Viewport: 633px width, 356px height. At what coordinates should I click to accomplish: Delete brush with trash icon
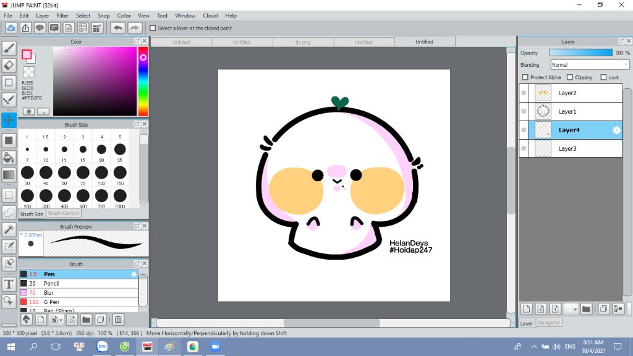118,320
